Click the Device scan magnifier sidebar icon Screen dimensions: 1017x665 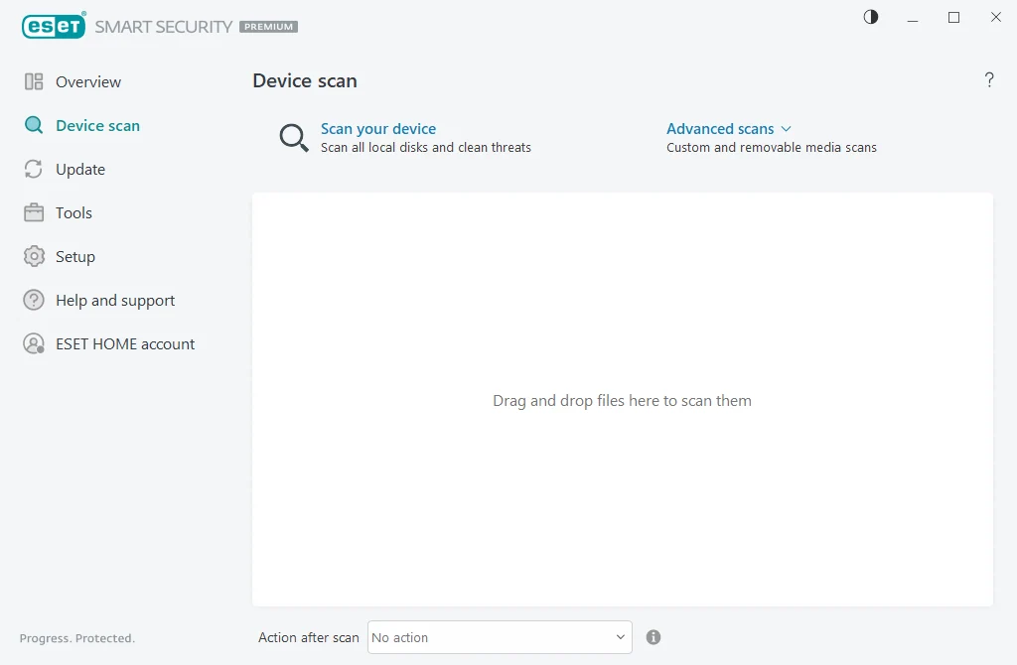pyautogui.click(x=34, y=125)
